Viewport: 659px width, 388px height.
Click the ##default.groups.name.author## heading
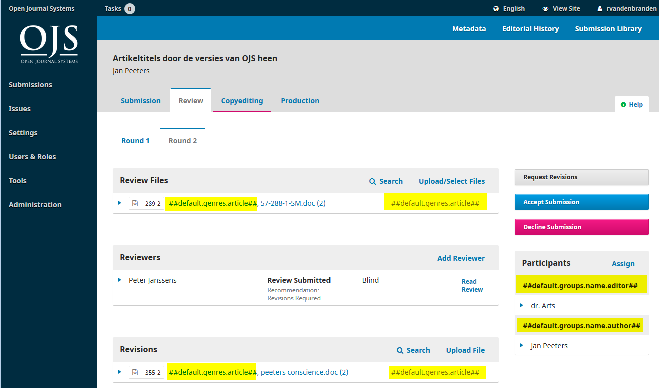click(x=582, y=326)
